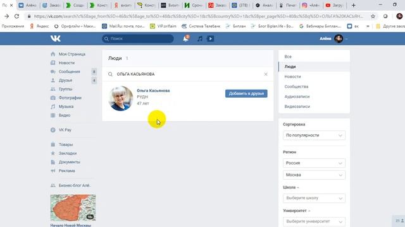Open the Друзья link
The width and height of the screenshot is (405, 227).
point(65,80)
